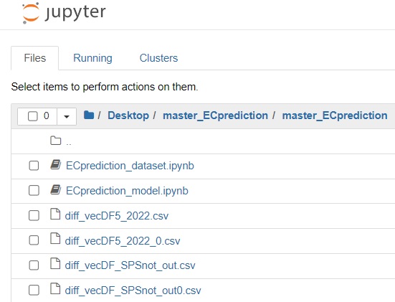
Task: Open first master_ECprediction breadcrumb link
Action: coord(215,115)
